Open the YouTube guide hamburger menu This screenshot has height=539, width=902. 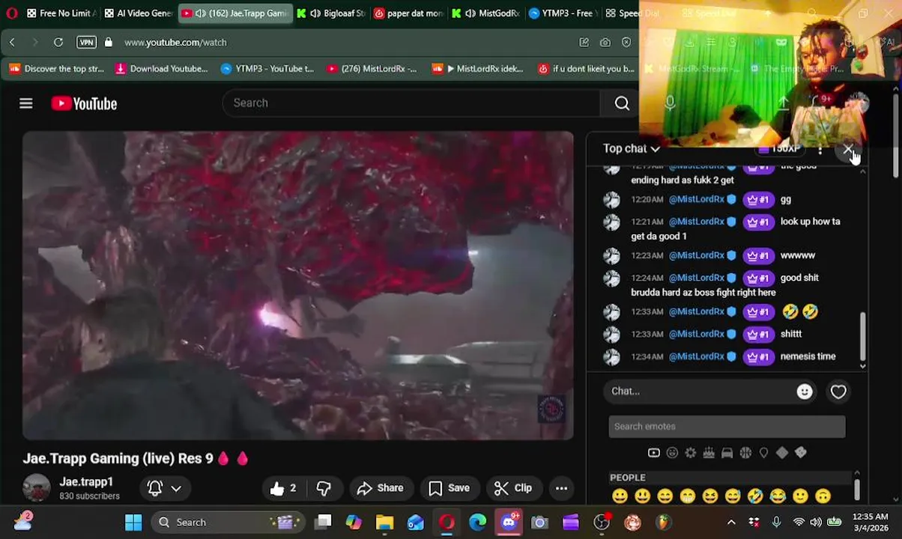tap(26, 103)
